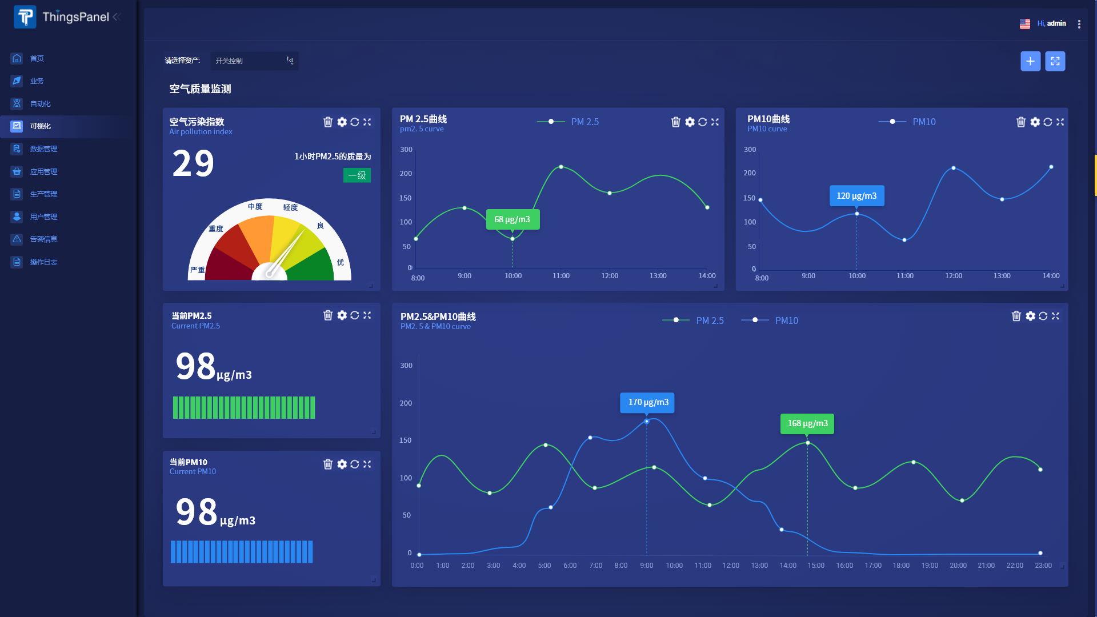Open the asset selection dropdown 开关控制

click(254, 61)
